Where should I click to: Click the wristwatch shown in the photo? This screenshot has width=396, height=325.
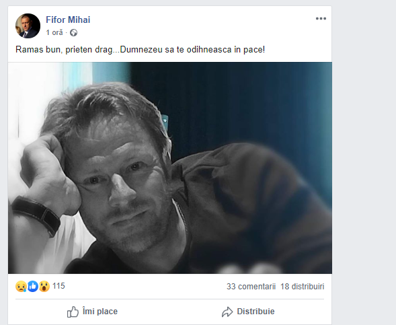point(36,216)
